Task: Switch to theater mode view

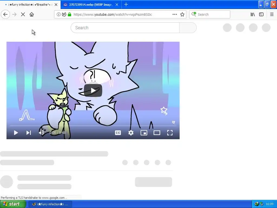Action: 157,133
